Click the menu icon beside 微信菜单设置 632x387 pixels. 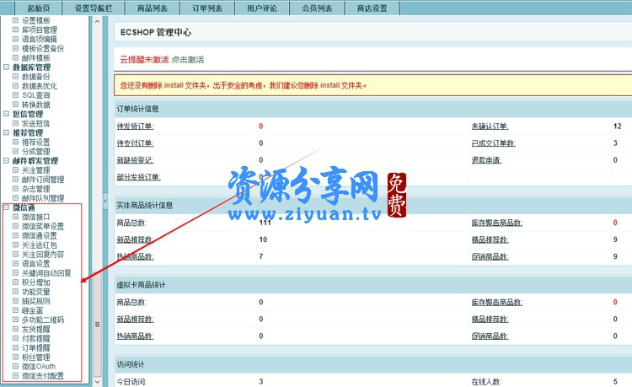pyautogui.click(x=15, y=226)
